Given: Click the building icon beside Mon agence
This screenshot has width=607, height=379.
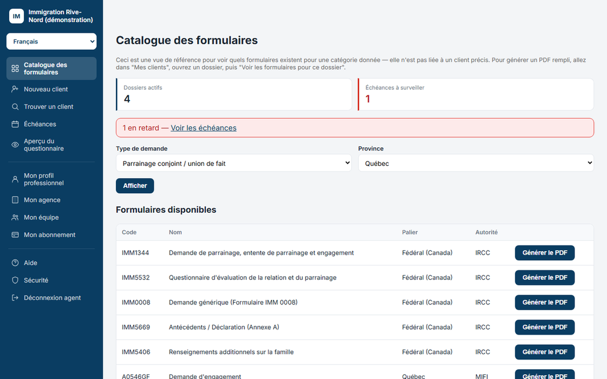Looking at the screenshot, I should pyautogui.click(x=15, y=200).
